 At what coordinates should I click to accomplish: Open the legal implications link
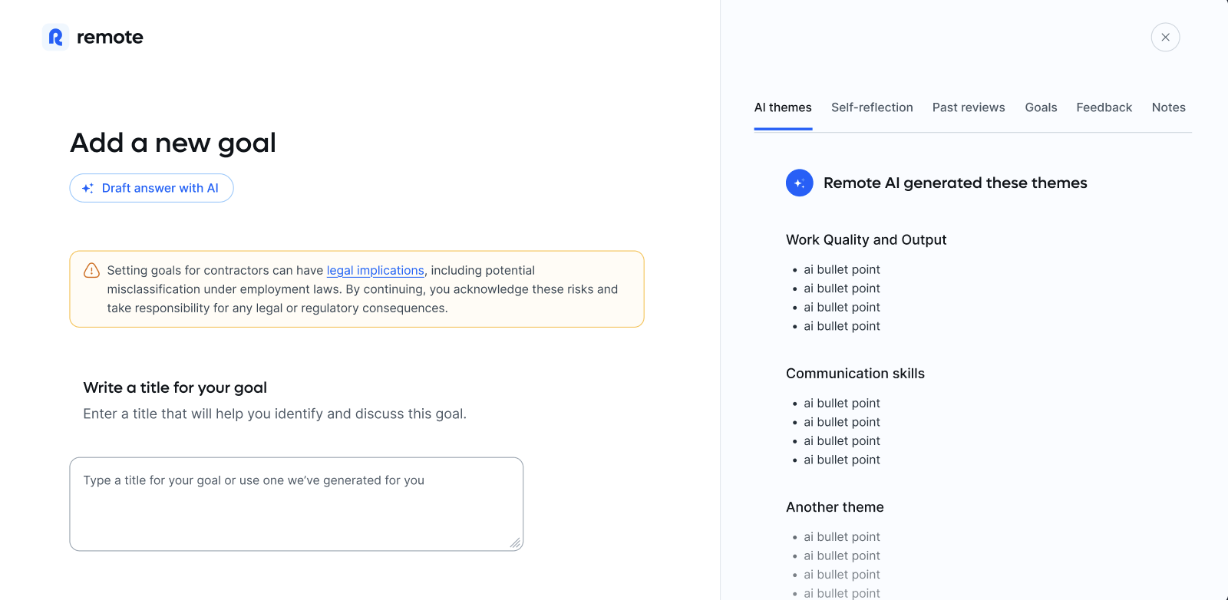click(375, 270)
